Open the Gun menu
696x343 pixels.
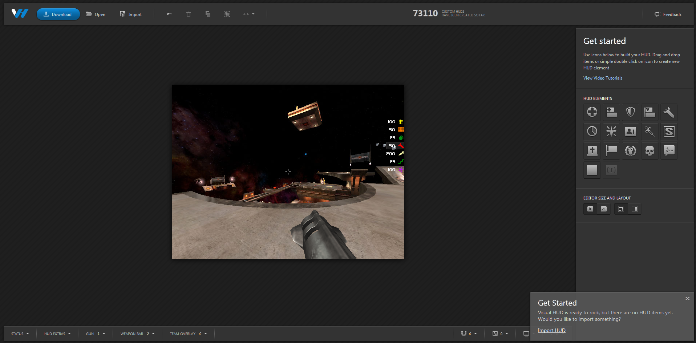pos(96,334)
